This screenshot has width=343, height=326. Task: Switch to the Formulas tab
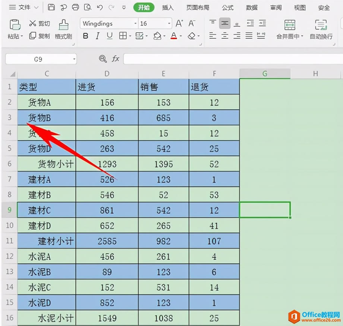(x=228, y=8)
